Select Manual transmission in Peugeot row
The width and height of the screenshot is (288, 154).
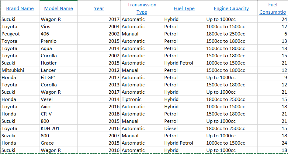click(142, 34)
